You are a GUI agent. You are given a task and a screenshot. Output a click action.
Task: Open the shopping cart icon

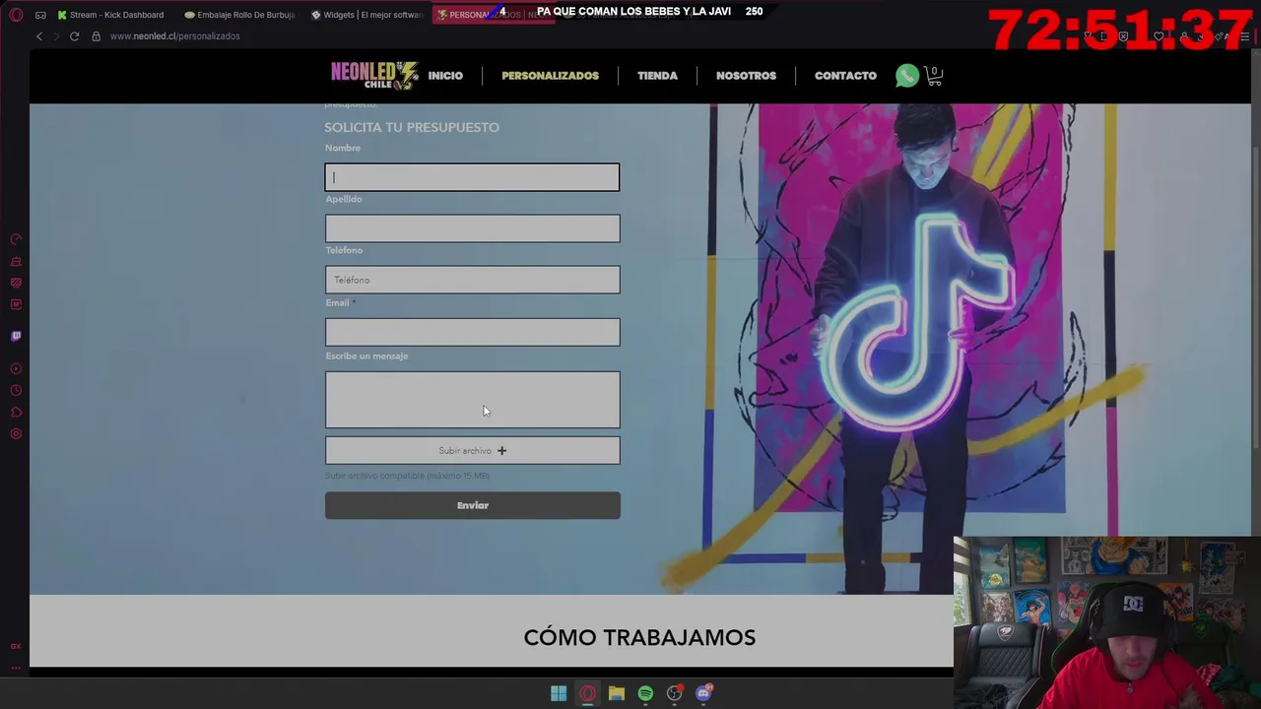pos(933,76)
